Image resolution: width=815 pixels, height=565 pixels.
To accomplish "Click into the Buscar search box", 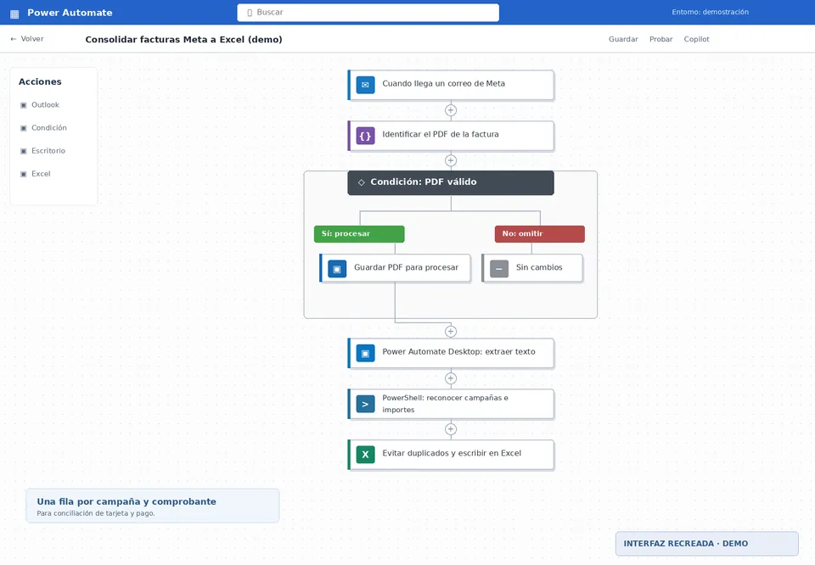I will pyautogui.click(x=368, y=13).
